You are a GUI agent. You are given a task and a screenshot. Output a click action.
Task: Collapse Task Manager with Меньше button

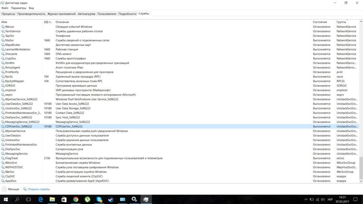pos(10,189)
